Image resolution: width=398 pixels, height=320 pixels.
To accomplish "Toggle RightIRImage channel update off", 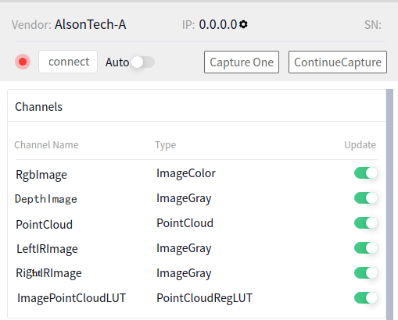I will (366, 273).
